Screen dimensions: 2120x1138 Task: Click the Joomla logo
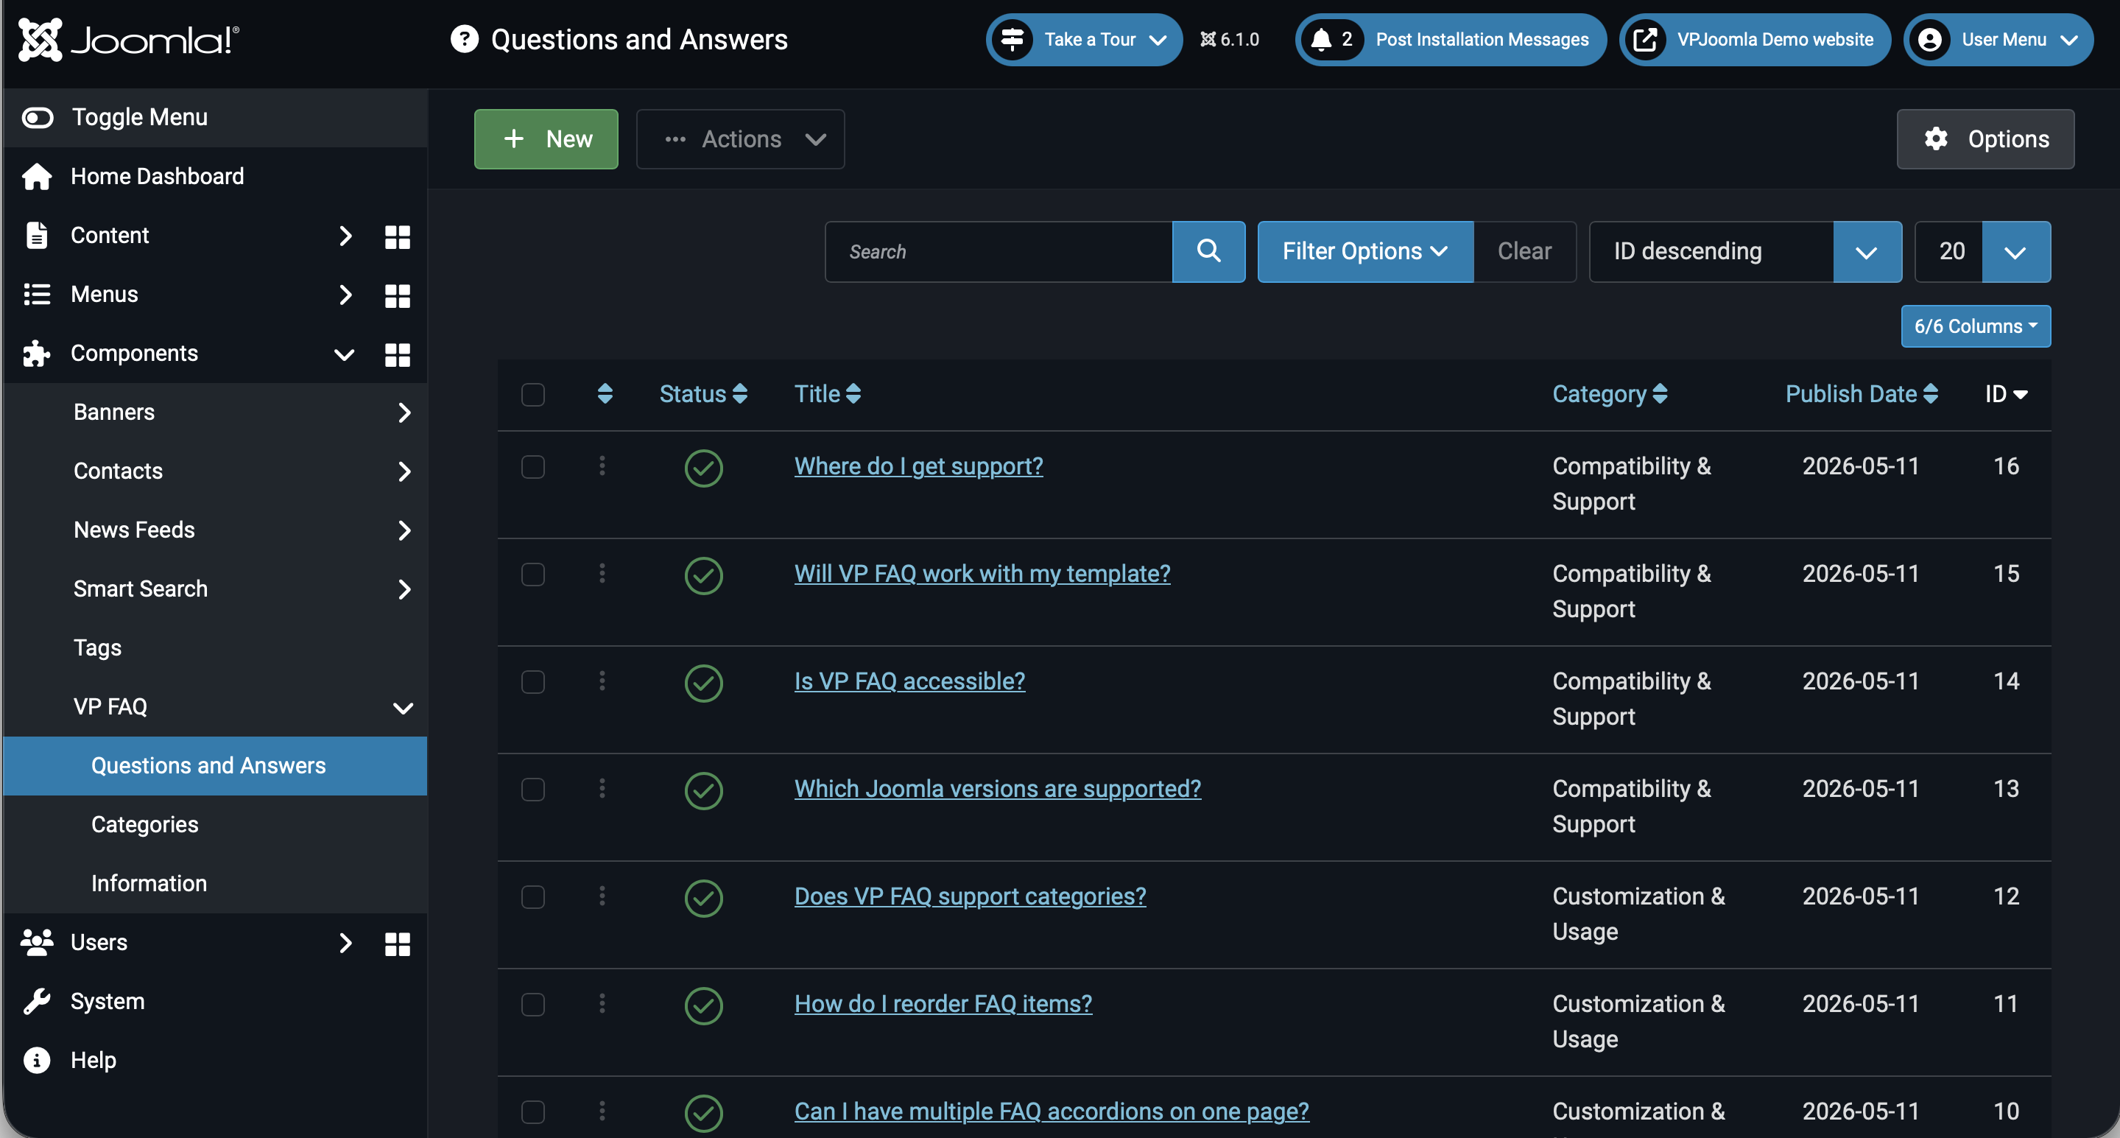tap(128, 40)
